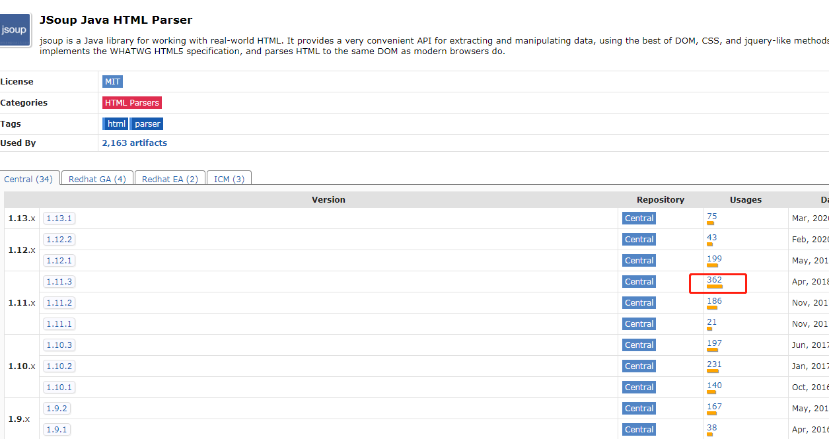The image size is (829, 439).
Task: Click the Usages column header
Action: 746,199
